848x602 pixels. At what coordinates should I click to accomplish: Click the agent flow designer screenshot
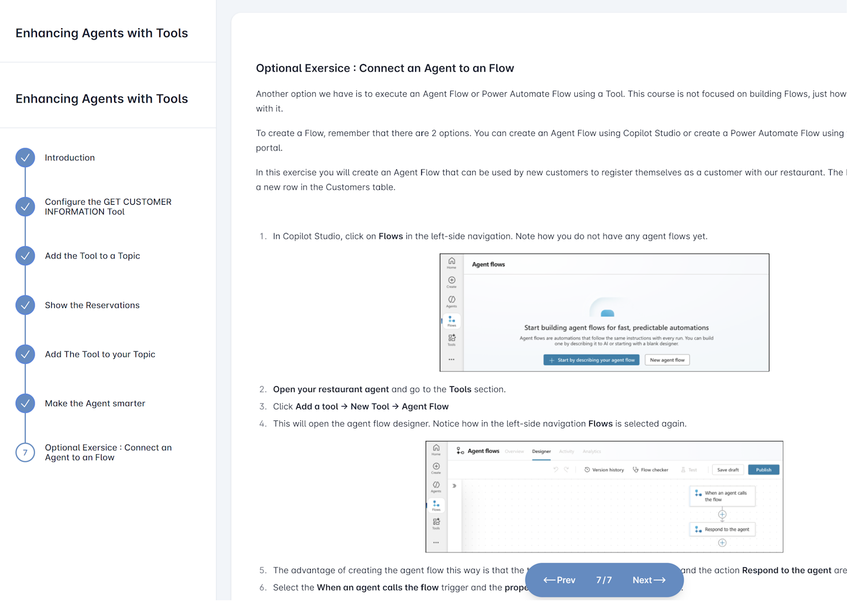click(604, 496)
